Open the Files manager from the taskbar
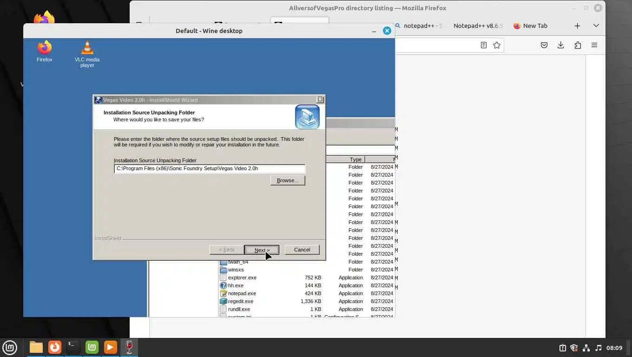This screenshot has height=357, width=632. pyautogui.click(x=36, y=347)
